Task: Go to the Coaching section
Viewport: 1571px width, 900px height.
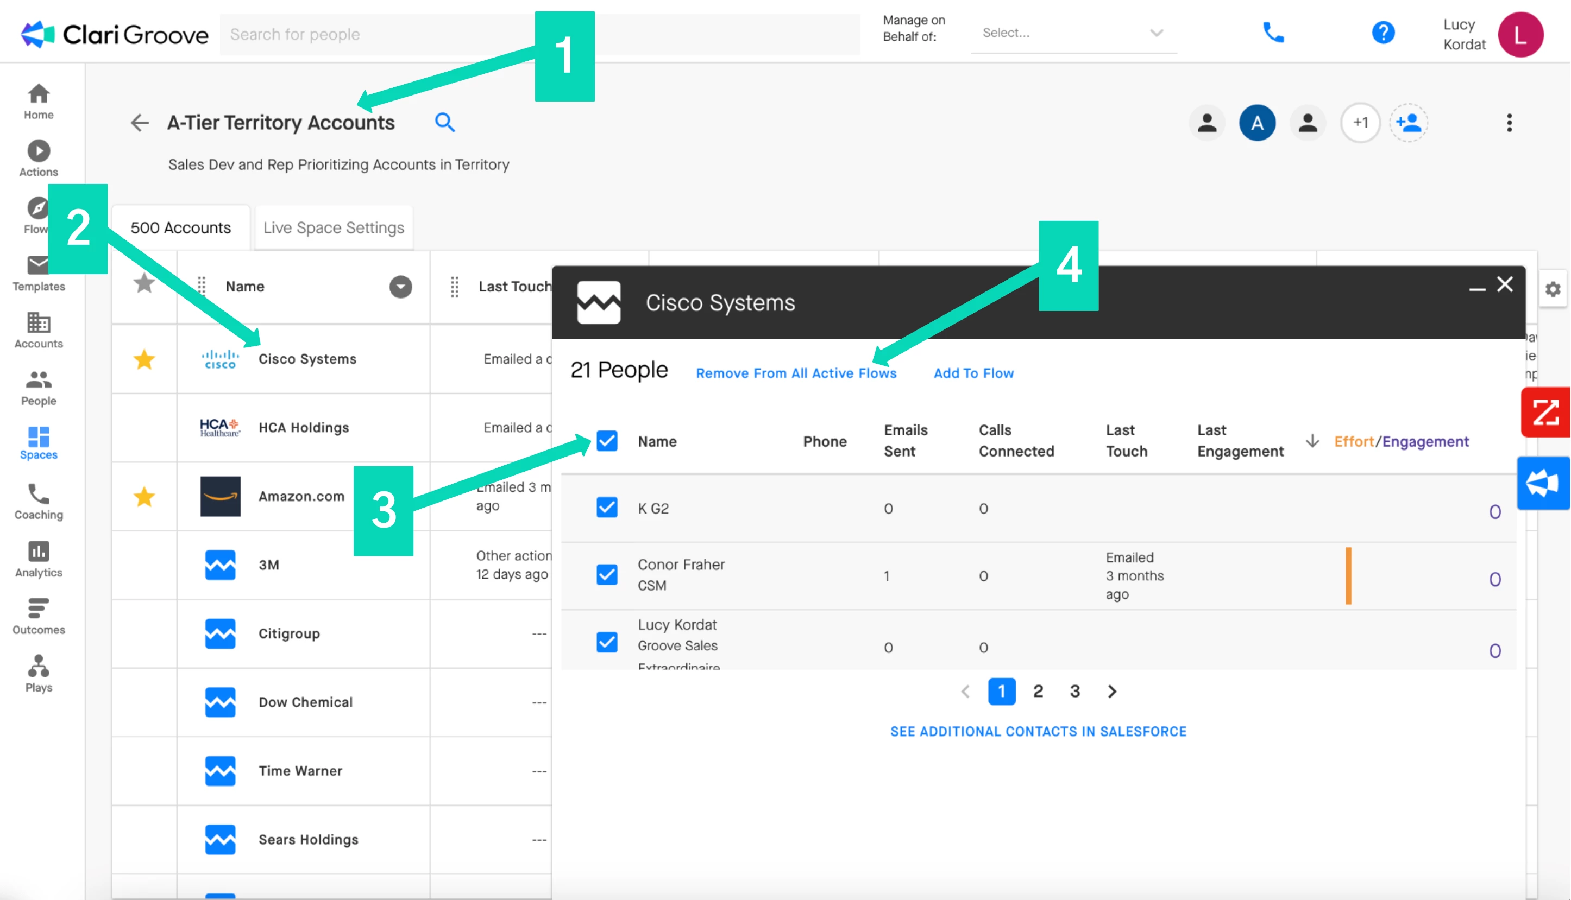Action: (x=39, y=502)
